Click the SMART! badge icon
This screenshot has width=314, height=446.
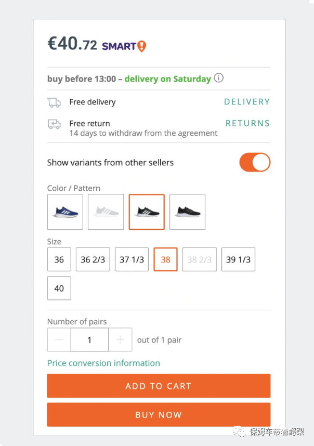(x=124, y=46)
